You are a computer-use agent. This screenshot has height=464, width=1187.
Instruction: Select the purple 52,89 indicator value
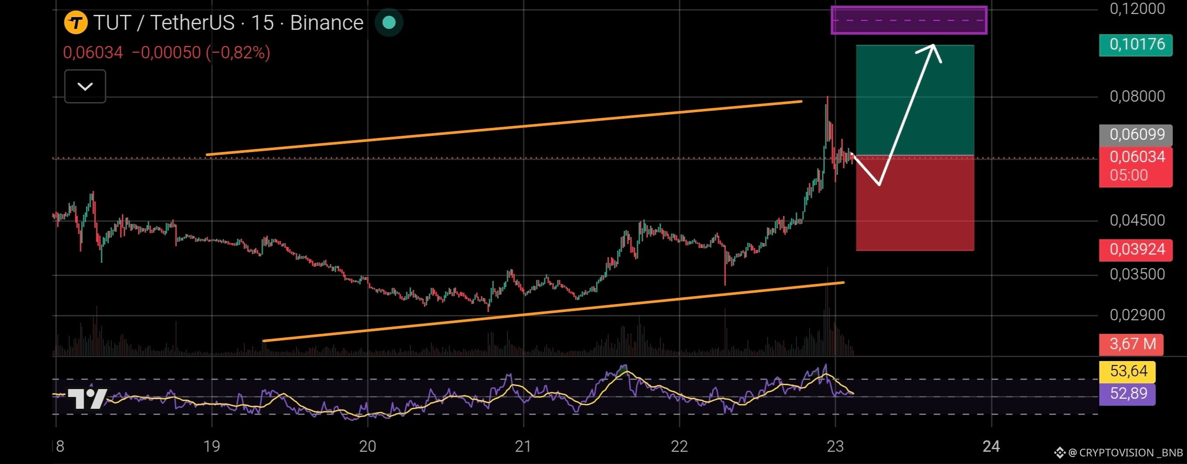tap(1127, 394)
